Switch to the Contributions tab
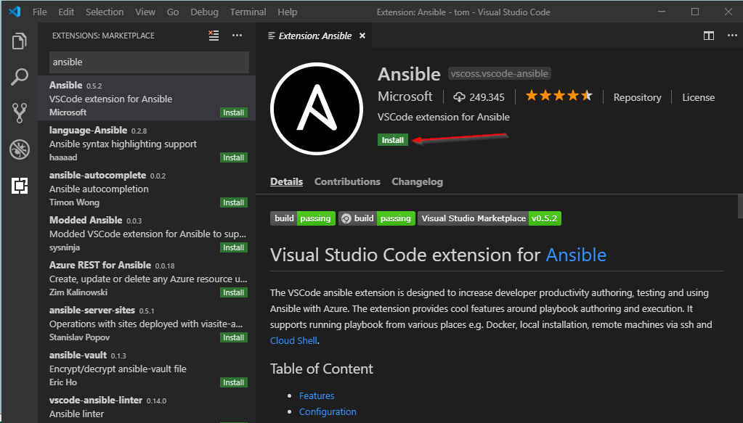The height and width of the screenshot is (423, 743). pos(347,181)
